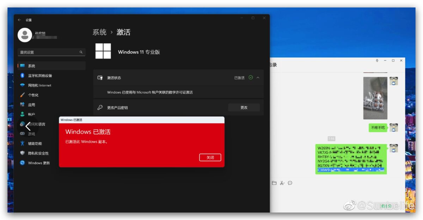Click the avatar beside 不疼不吃 message
The height and width of the screenshot is (220, 423).
coord(394,128)
